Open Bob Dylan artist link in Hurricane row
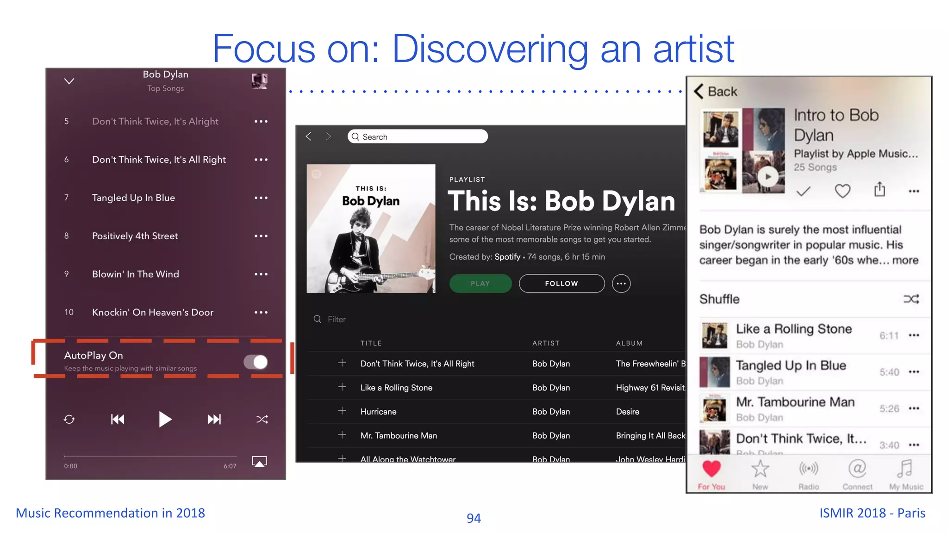This screenshot has width=948, height=533. click(551, 412)
